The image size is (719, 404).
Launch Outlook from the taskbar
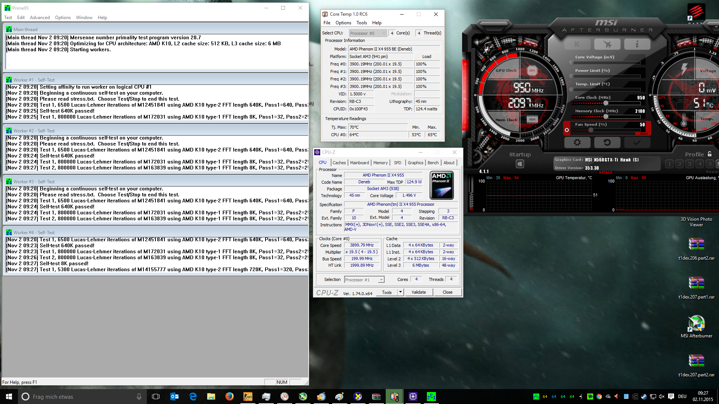coord(175,397)
